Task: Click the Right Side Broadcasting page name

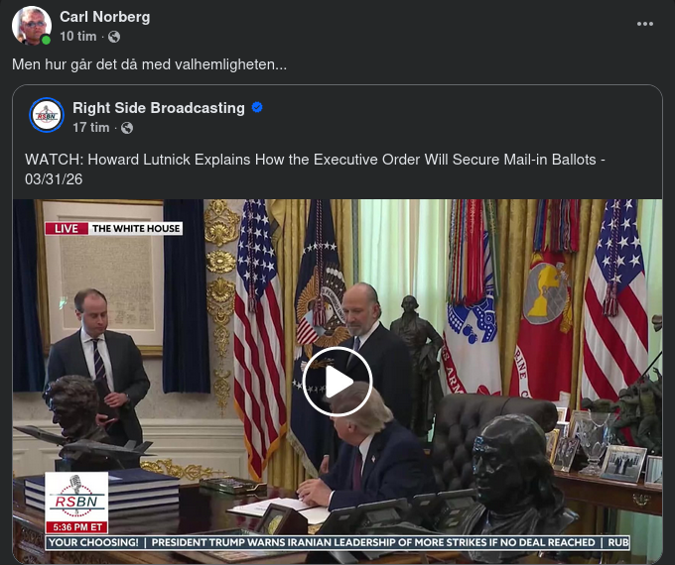Action: click(159, 108)
